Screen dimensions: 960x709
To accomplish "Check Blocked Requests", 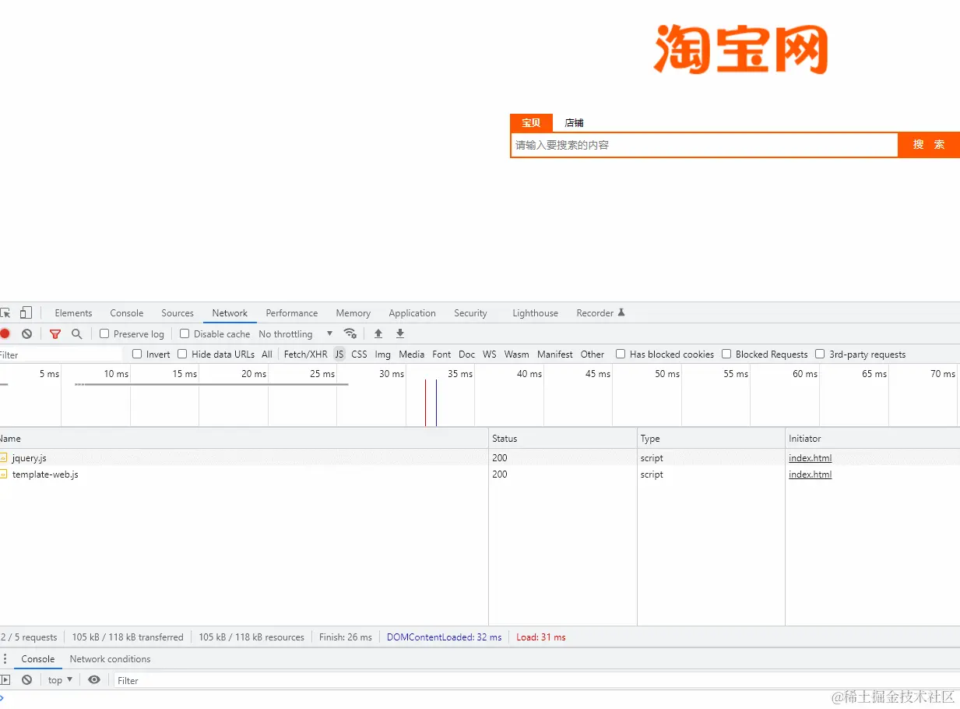I will (x=726, y=354).
